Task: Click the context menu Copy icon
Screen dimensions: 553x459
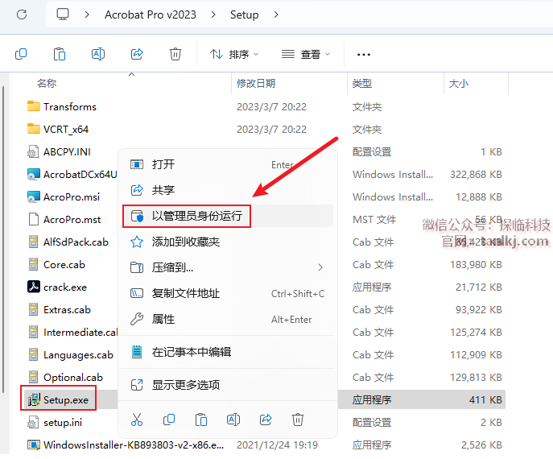Action: 169,420
